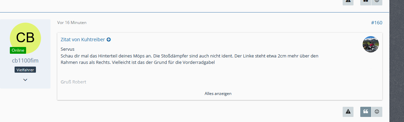Click the faded Gruß Robert signature text
The image size is (404, 122).
pyautogui.click(x=74, y=82)
